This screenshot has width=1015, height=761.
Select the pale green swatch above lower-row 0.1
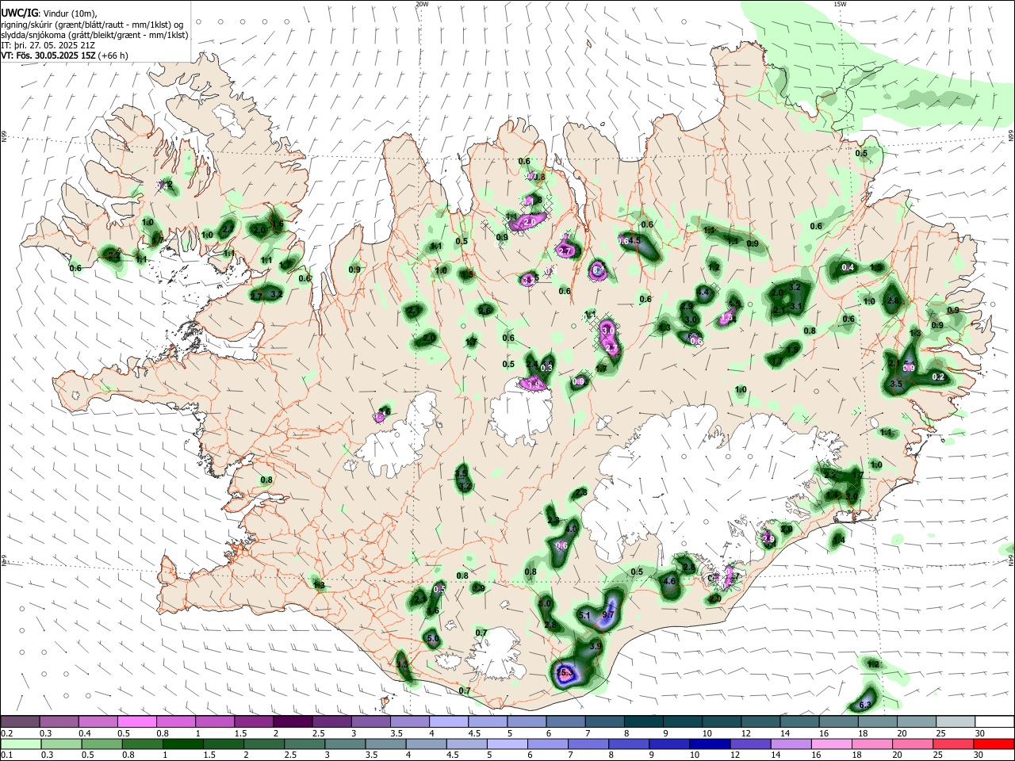click(x=20, y=744)
